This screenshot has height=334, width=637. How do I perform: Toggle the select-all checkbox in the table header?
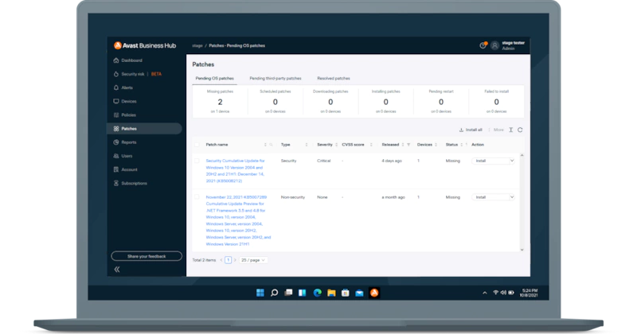197,145
